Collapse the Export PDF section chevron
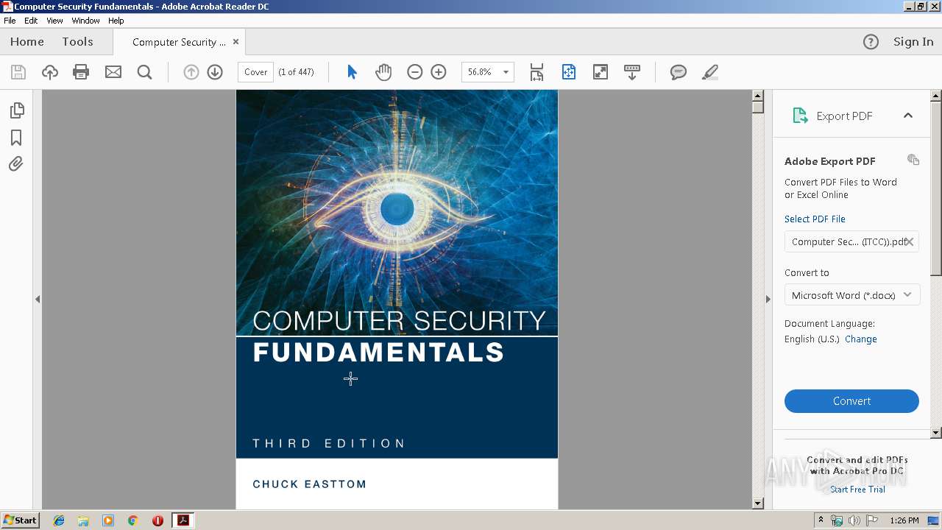 pos(908,116)
